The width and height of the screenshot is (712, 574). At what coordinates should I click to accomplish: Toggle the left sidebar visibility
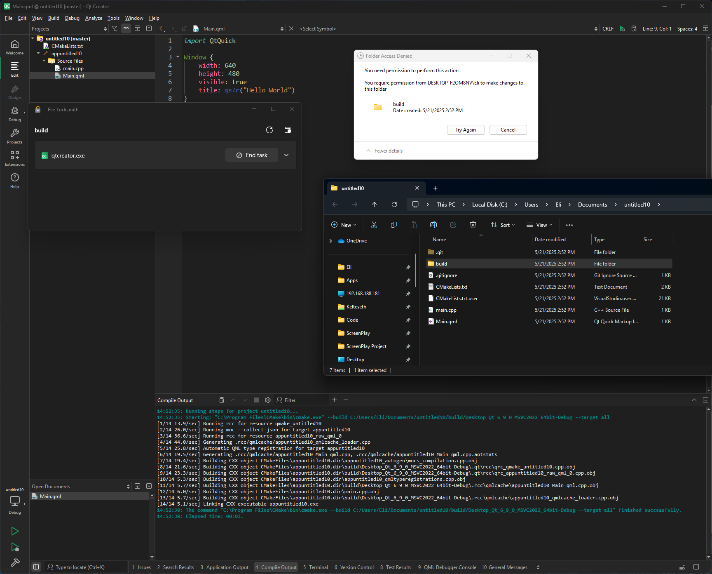click(x=36, y=567)
